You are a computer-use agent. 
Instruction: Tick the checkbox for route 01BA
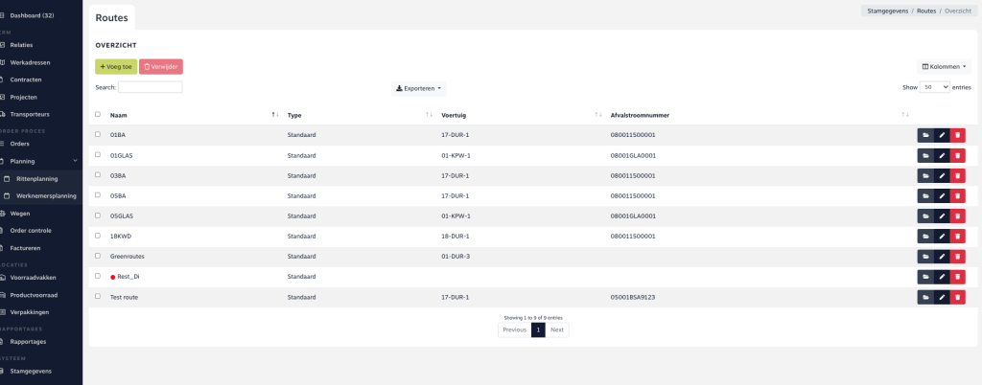tap(98, 135)
